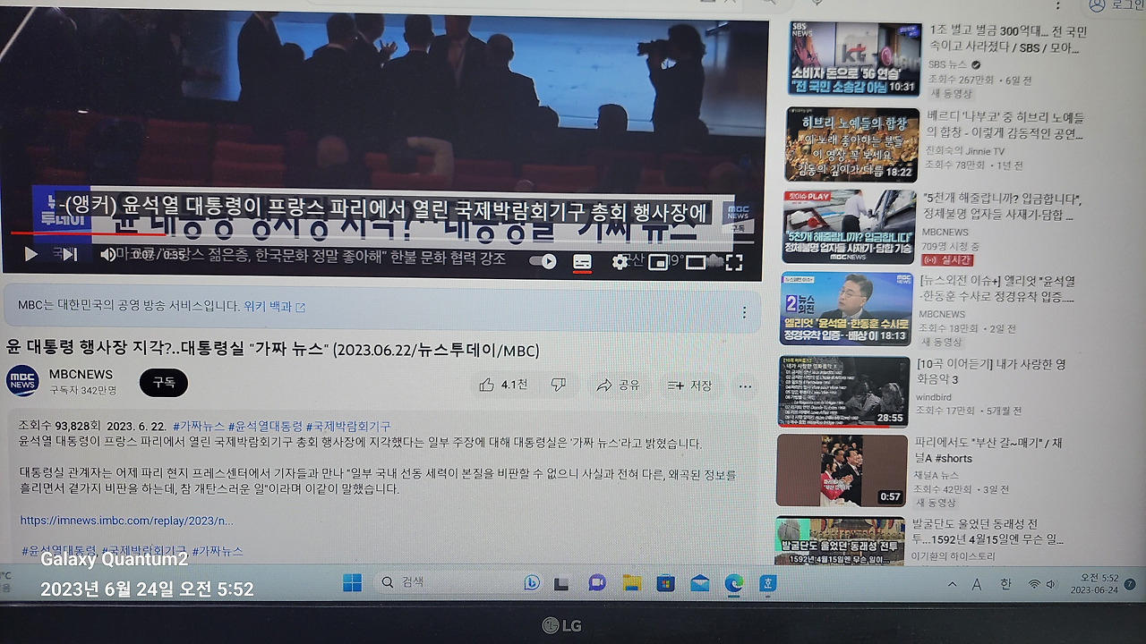Subscribe with the 구독 button
Viewport: 1146px width, 644px height.
[x=164, y=382]
